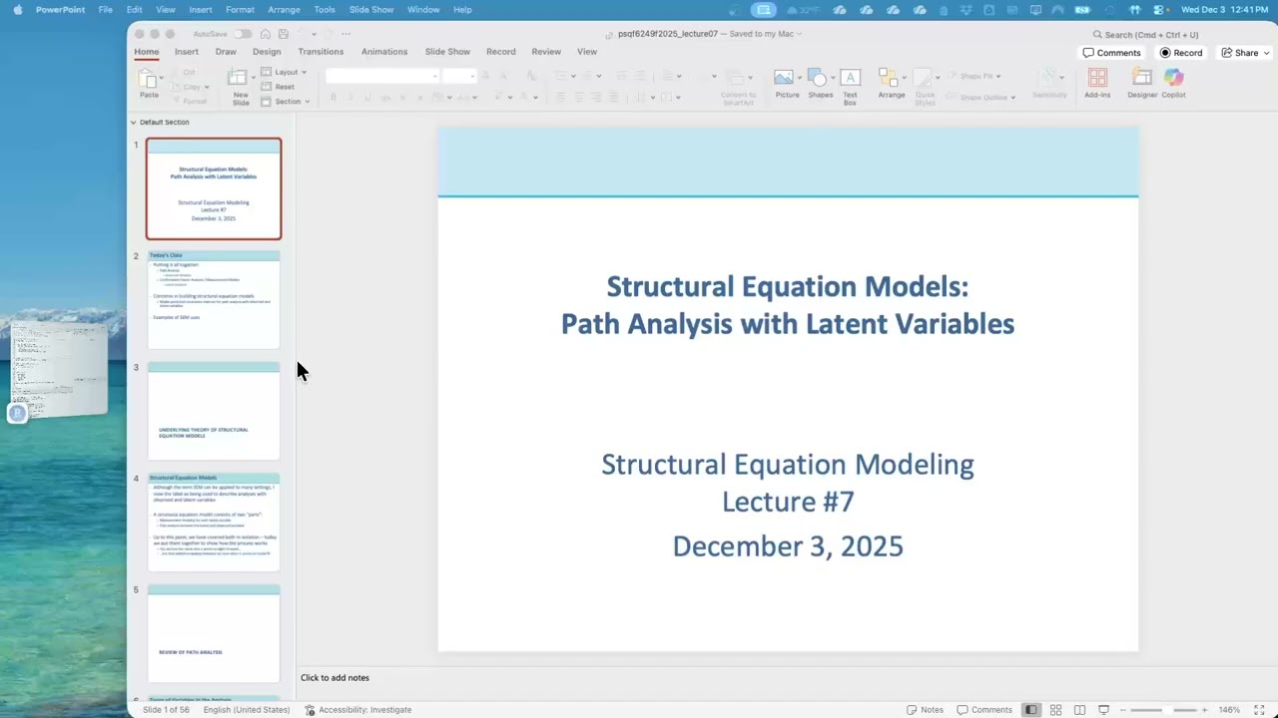Toggle the Notes pane from status bar
Screen dimensions: 1278x718
point(925,710)
